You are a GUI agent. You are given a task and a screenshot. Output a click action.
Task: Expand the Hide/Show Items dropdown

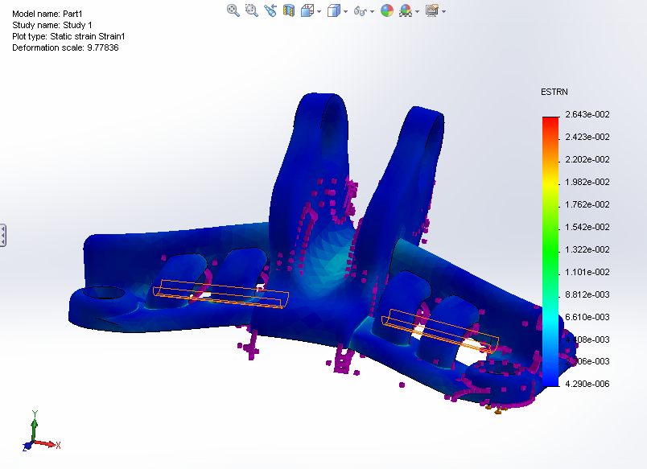tap(370, 10)
